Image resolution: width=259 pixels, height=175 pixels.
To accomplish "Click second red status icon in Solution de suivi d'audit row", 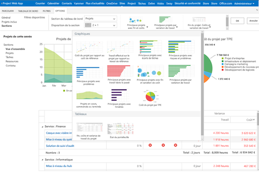I will coord(163,145).
